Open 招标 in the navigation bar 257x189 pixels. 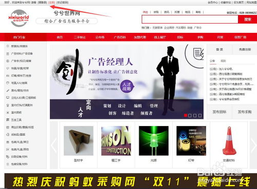[x=180, y=37]
